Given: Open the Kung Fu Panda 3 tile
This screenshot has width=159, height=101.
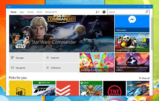Looking at the screenshot, I should [132, 43].
